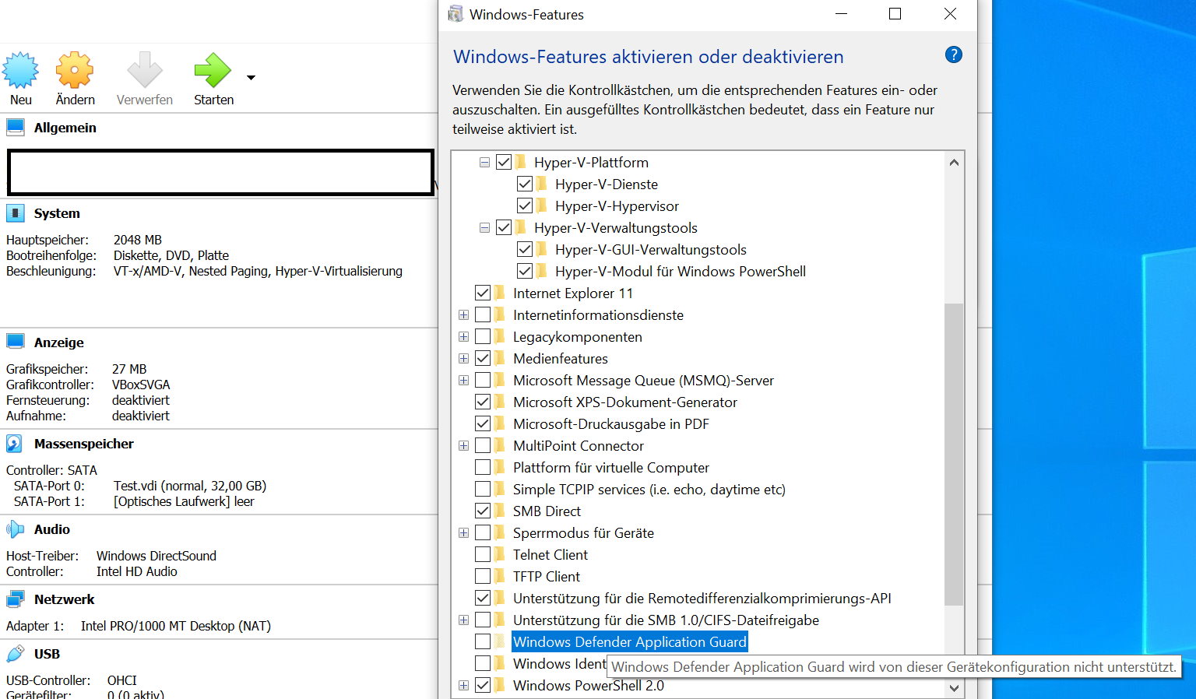1196x699 pixels.
Task: Click the Verwerfen arrow icon
Action: (145, 71)
